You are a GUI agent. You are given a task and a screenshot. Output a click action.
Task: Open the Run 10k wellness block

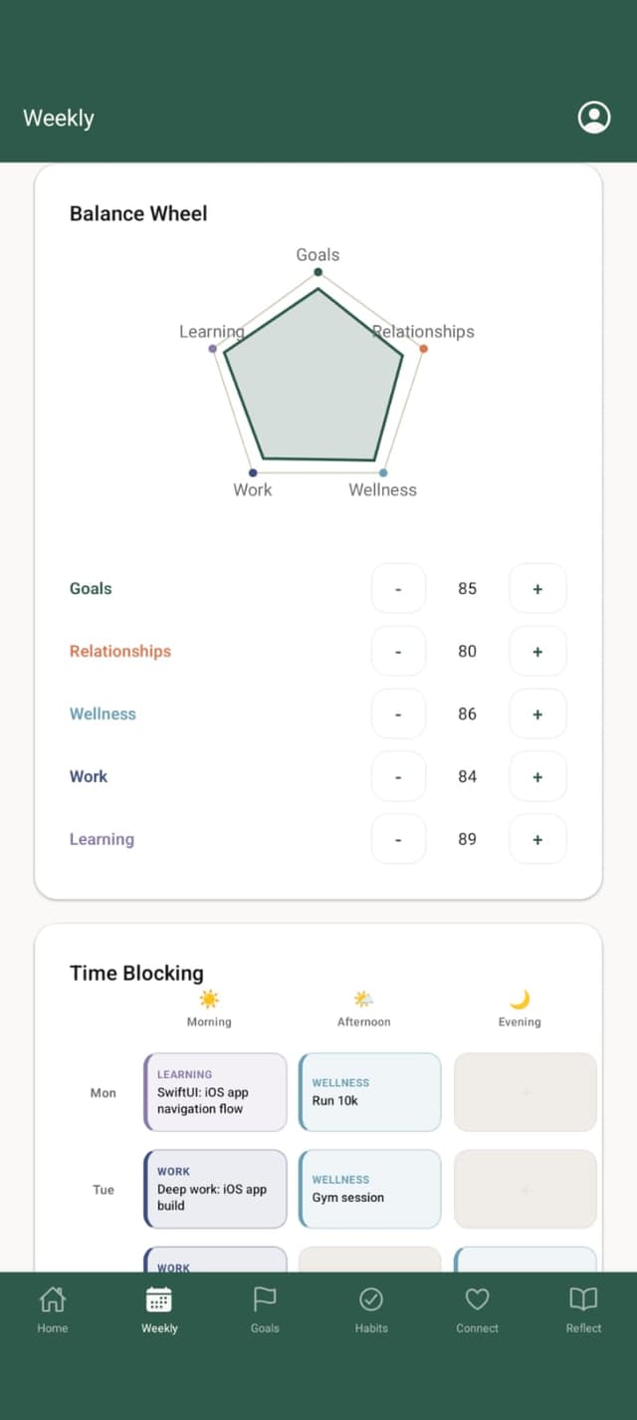coord(370,1092)
